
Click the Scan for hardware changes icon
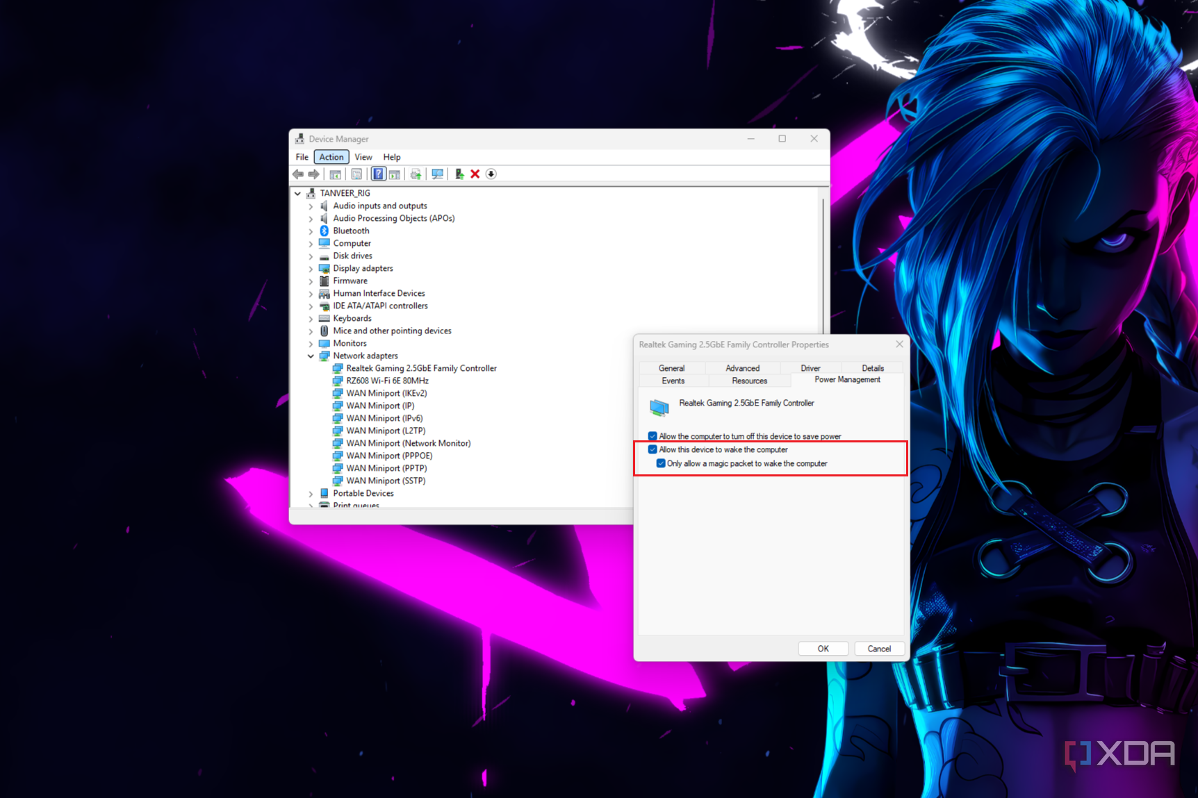[437, 174]
